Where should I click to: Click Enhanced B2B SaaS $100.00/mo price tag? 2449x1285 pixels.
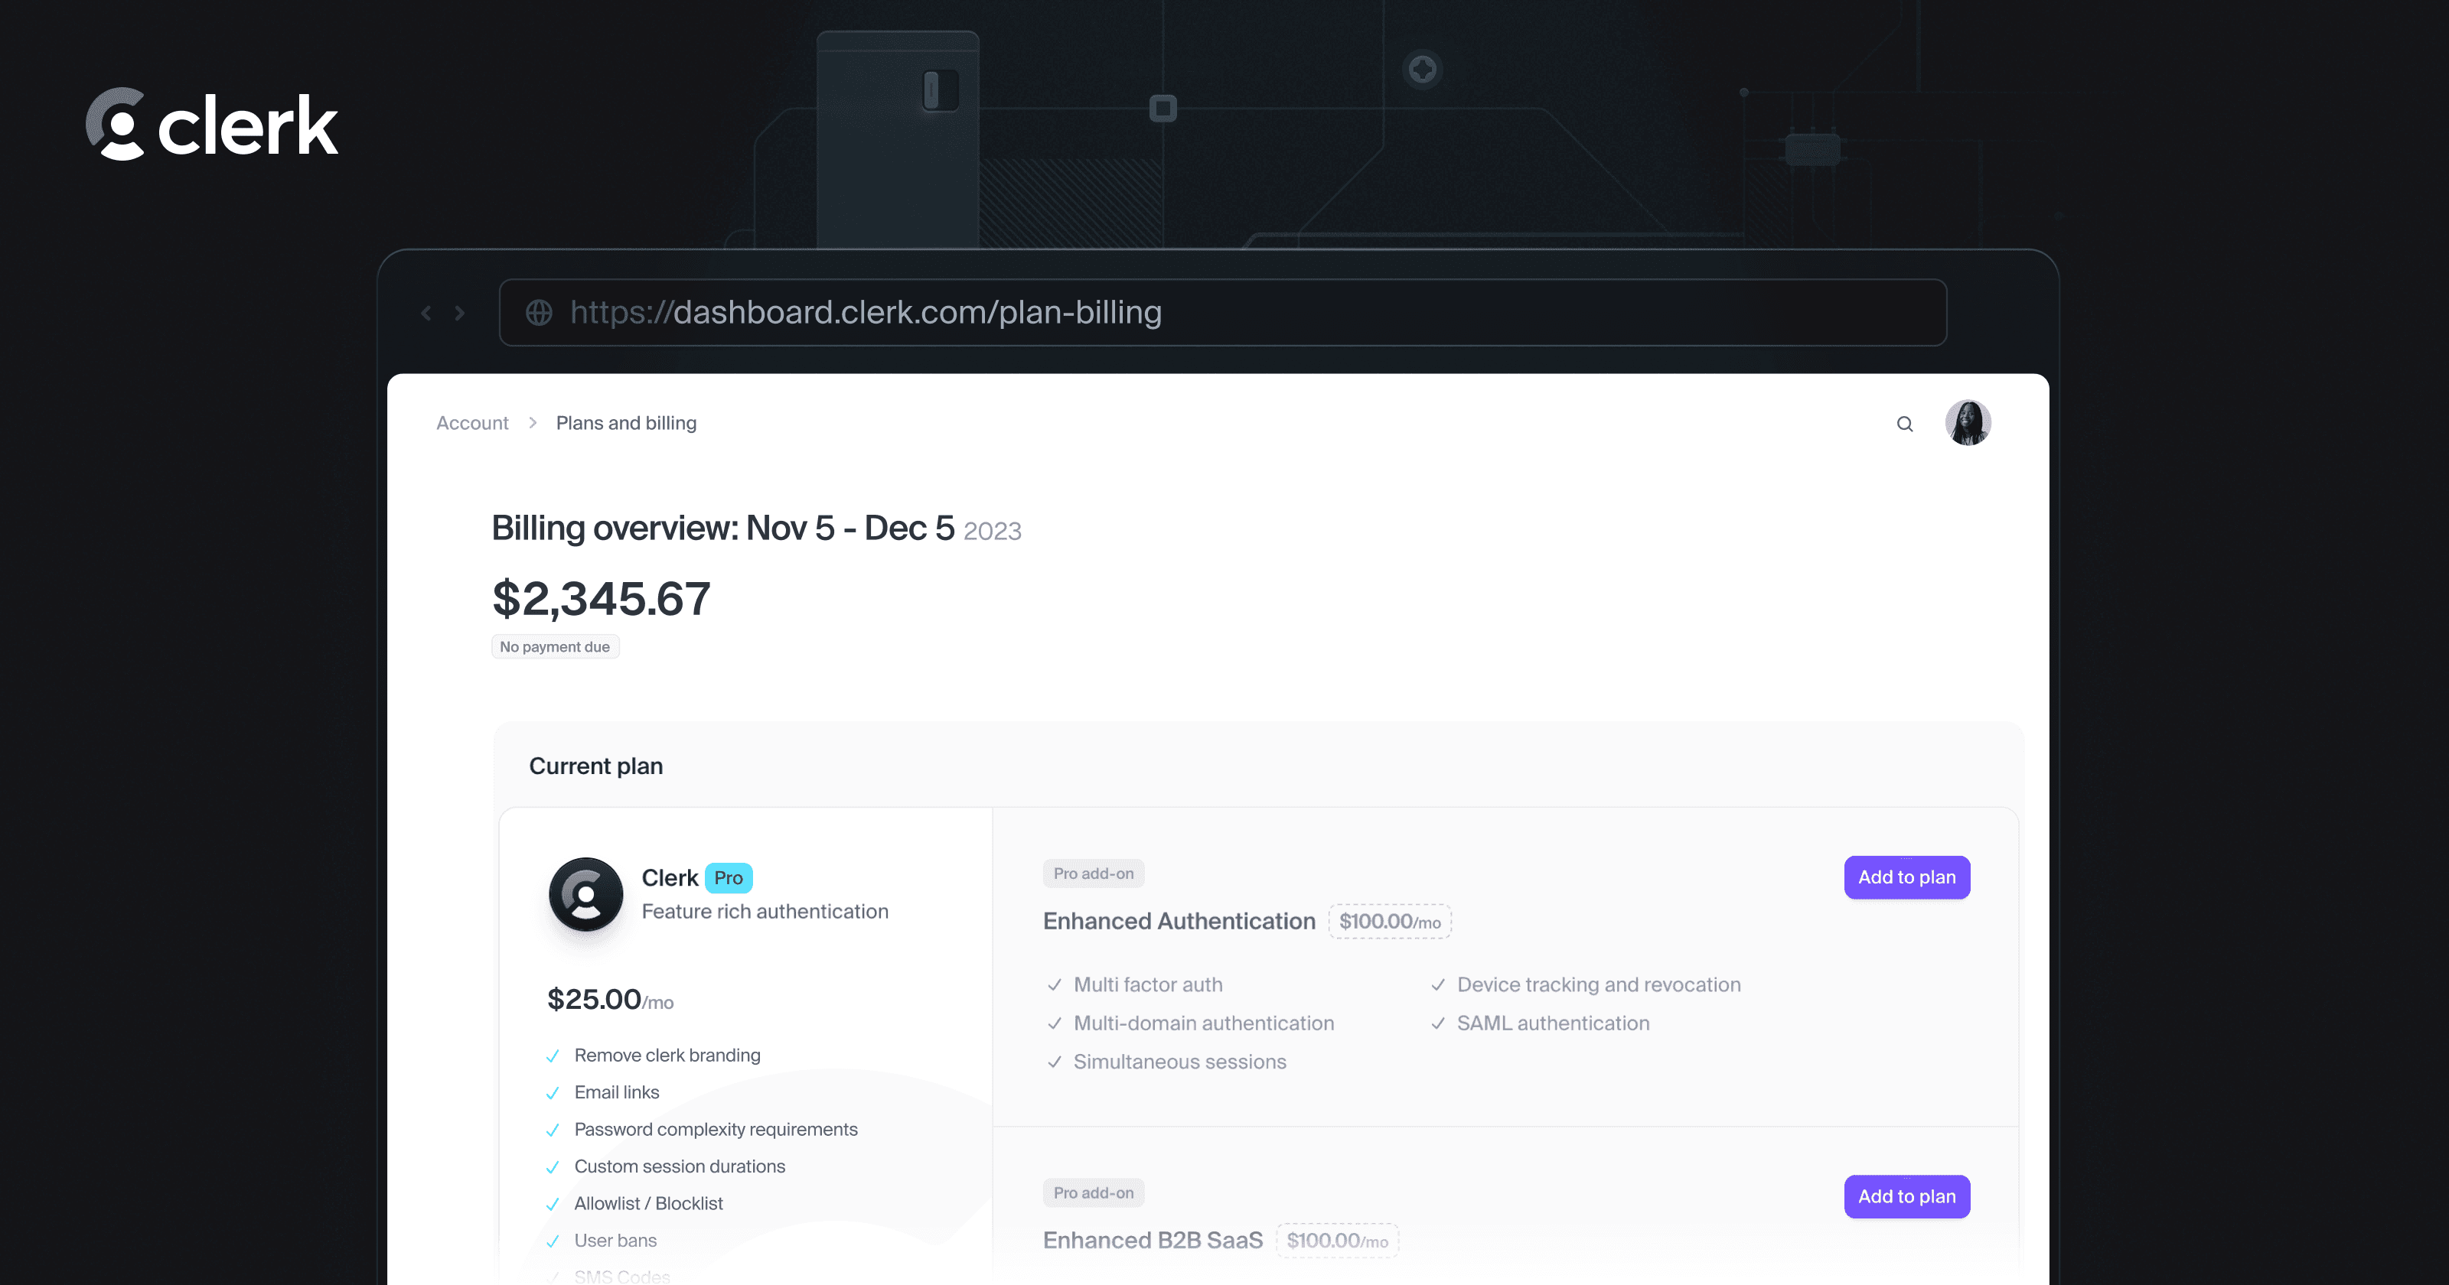[x=1338, y=1241]
